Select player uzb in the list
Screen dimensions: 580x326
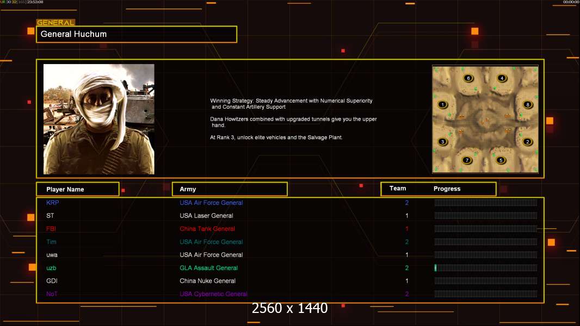pos(51,268)
